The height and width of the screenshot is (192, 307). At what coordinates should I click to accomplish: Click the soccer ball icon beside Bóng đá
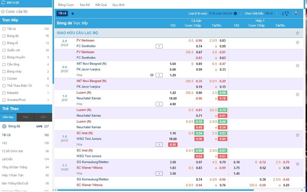pyautogui.click(x=4, y=126)
